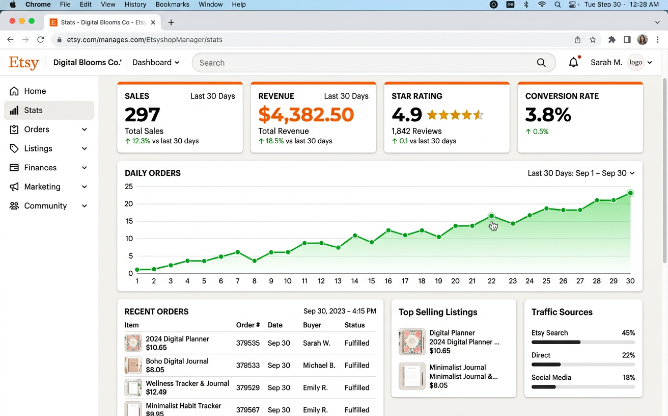The height and width of the screenshot is (416, 668).
Task: Click the Etsy logo
Action: 24,63
